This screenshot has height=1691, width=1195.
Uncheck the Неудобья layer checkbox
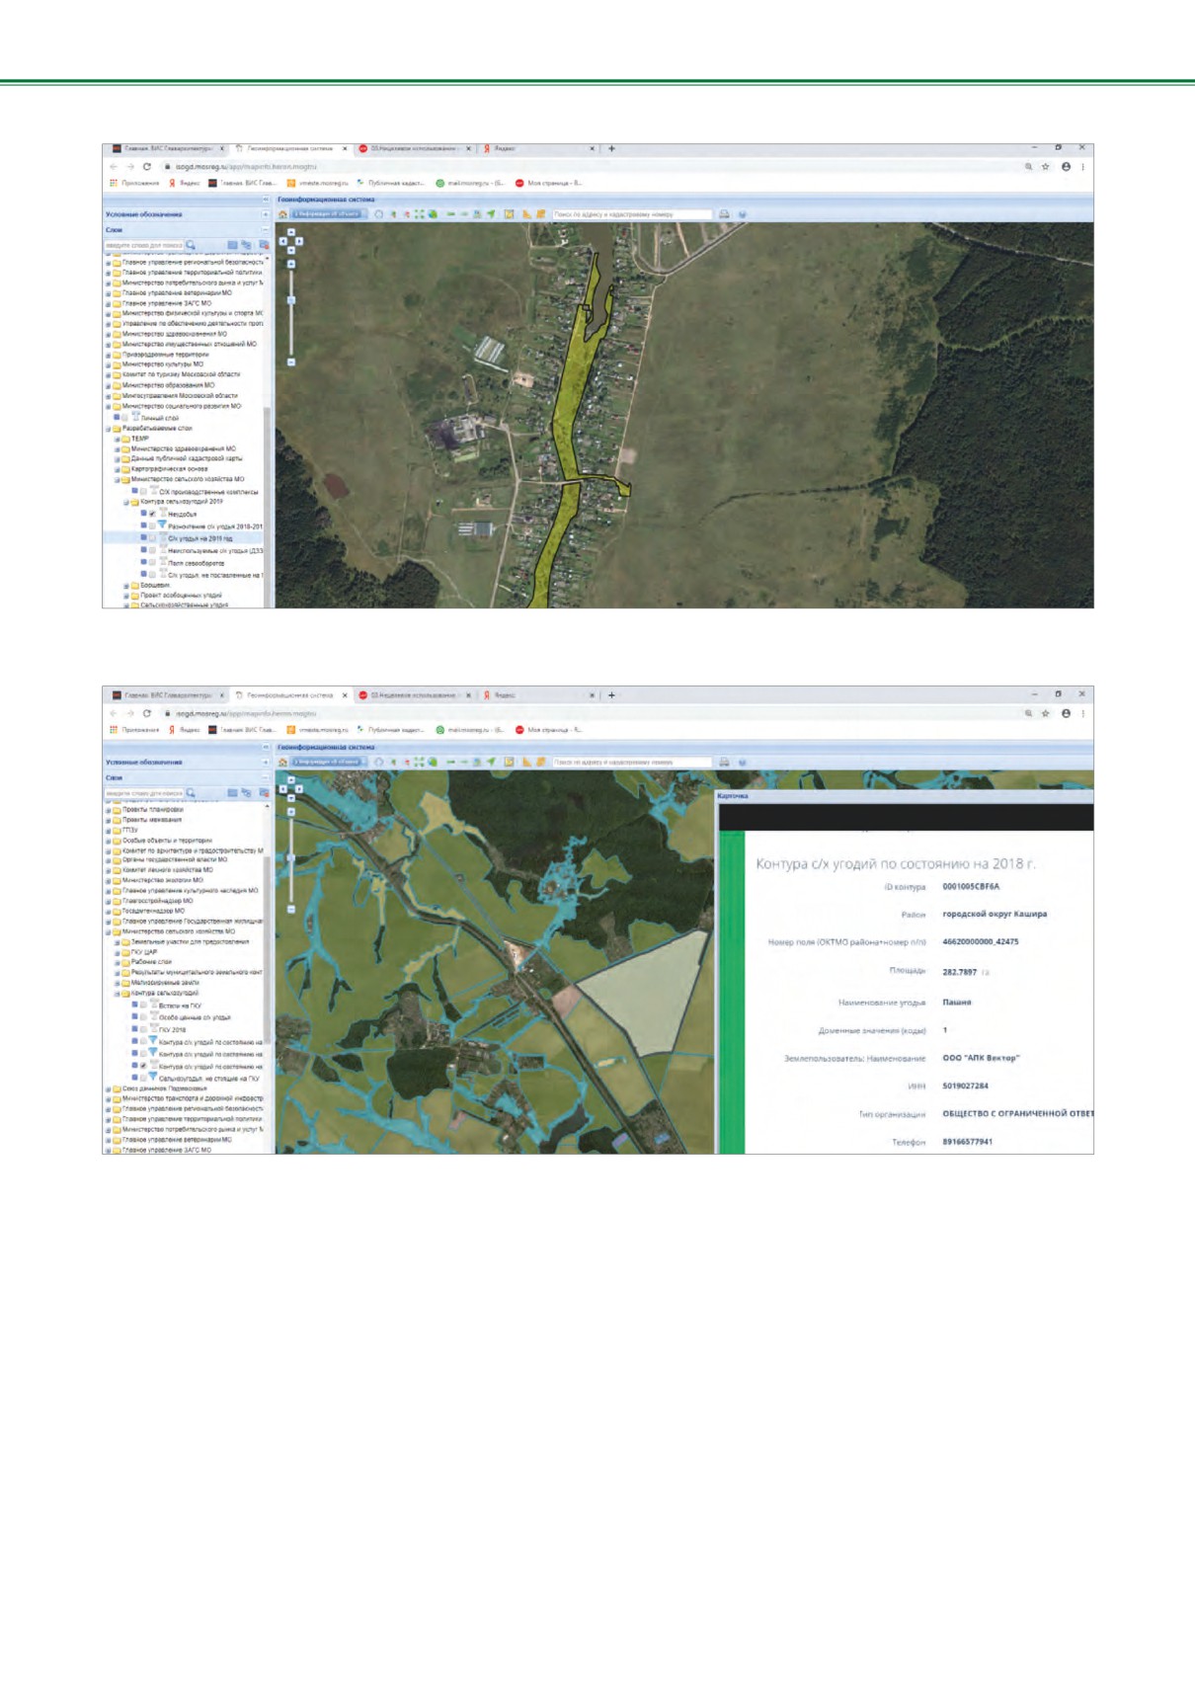(152, 514)
